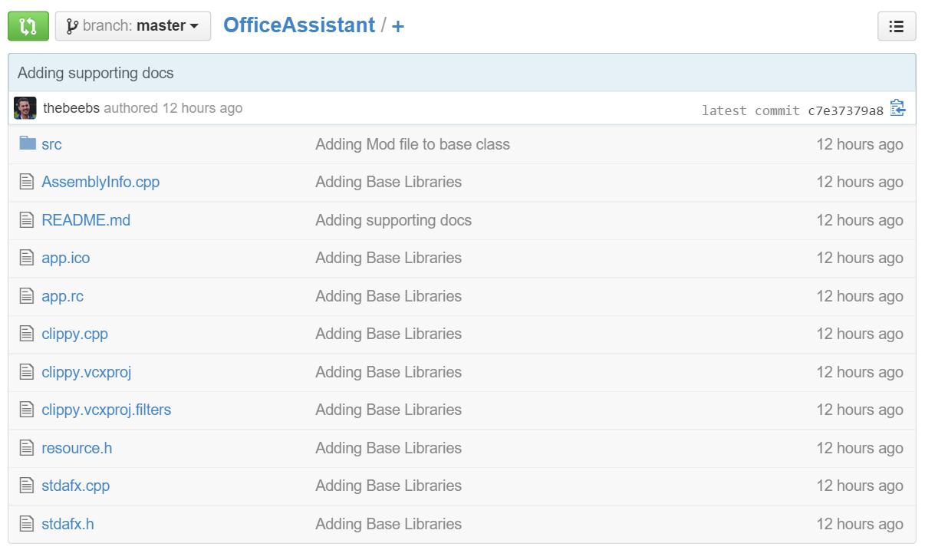Open resource.h file
925x550 pixels.
[77, 448]
